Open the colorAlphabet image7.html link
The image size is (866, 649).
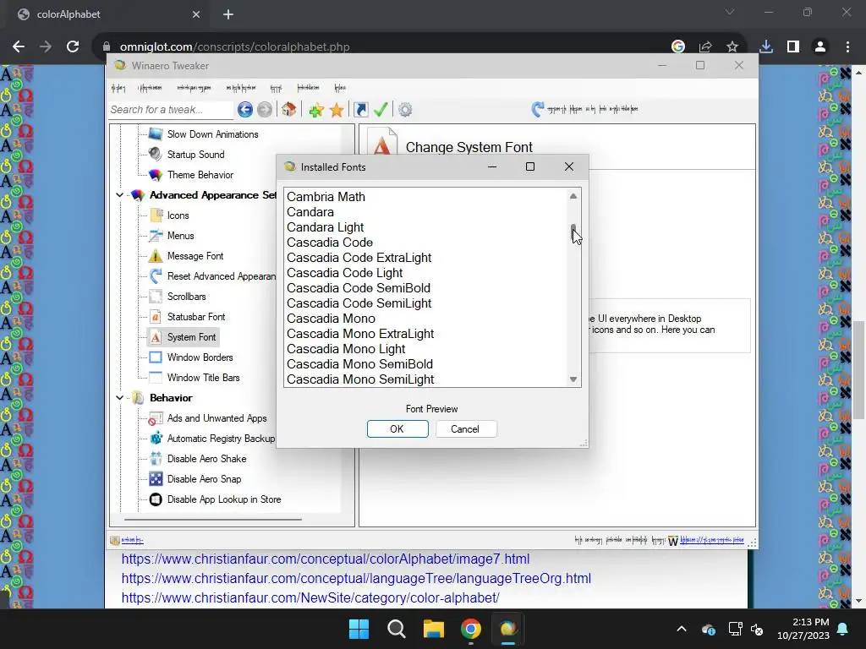pos(326,559)
